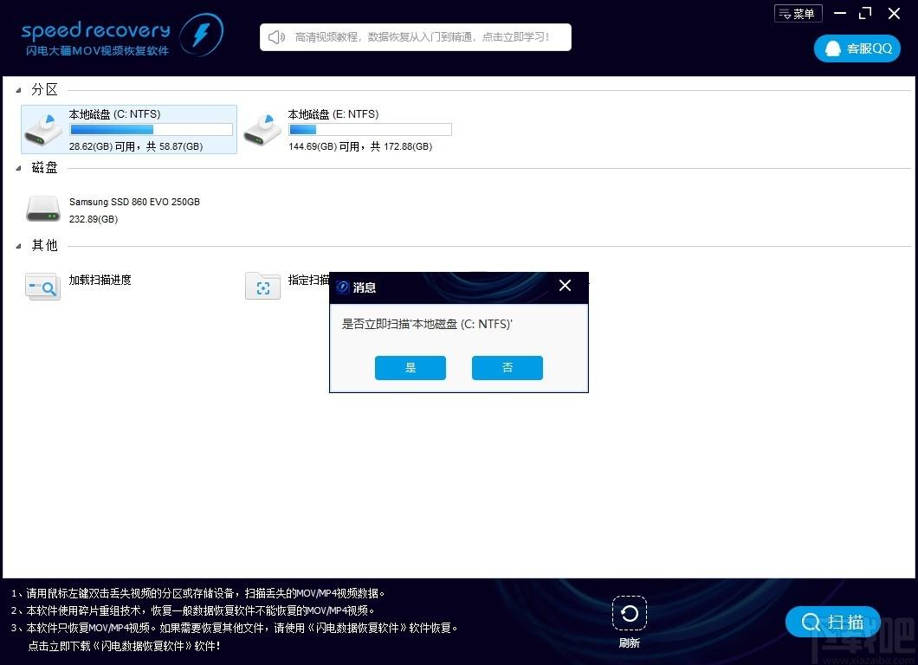Image resolution: width=918 pixels, height=665 pixels.
Task: Collapse the 分区 section
Action: click(19, 90)
